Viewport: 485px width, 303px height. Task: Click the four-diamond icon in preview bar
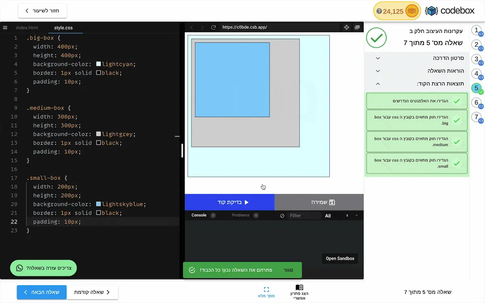click(x=346, y=27)
